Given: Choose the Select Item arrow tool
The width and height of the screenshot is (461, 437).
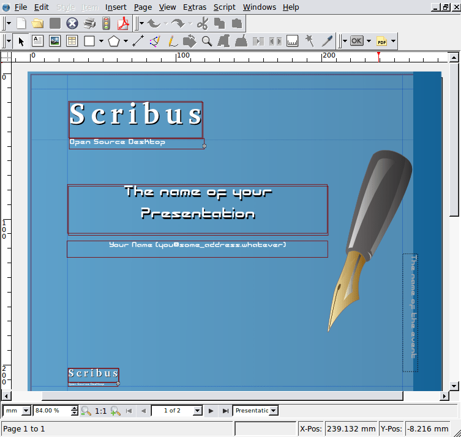Looking at the screenshot, I should coord(21,41).
